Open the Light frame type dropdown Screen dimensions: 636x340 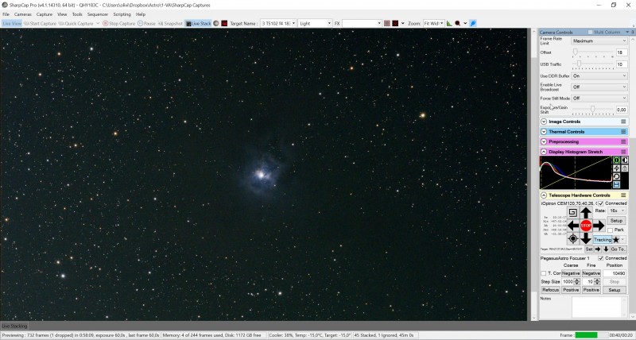pyautogui.click(x=315, y=24)
